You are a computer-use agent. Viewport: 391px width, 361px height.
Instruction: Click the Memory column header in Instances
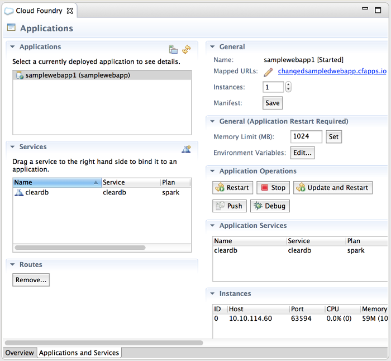point(374,309)
